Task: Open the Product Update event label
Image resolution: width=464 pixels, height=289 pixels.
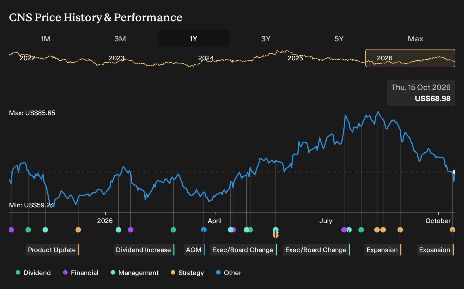Action: point(53,250)
